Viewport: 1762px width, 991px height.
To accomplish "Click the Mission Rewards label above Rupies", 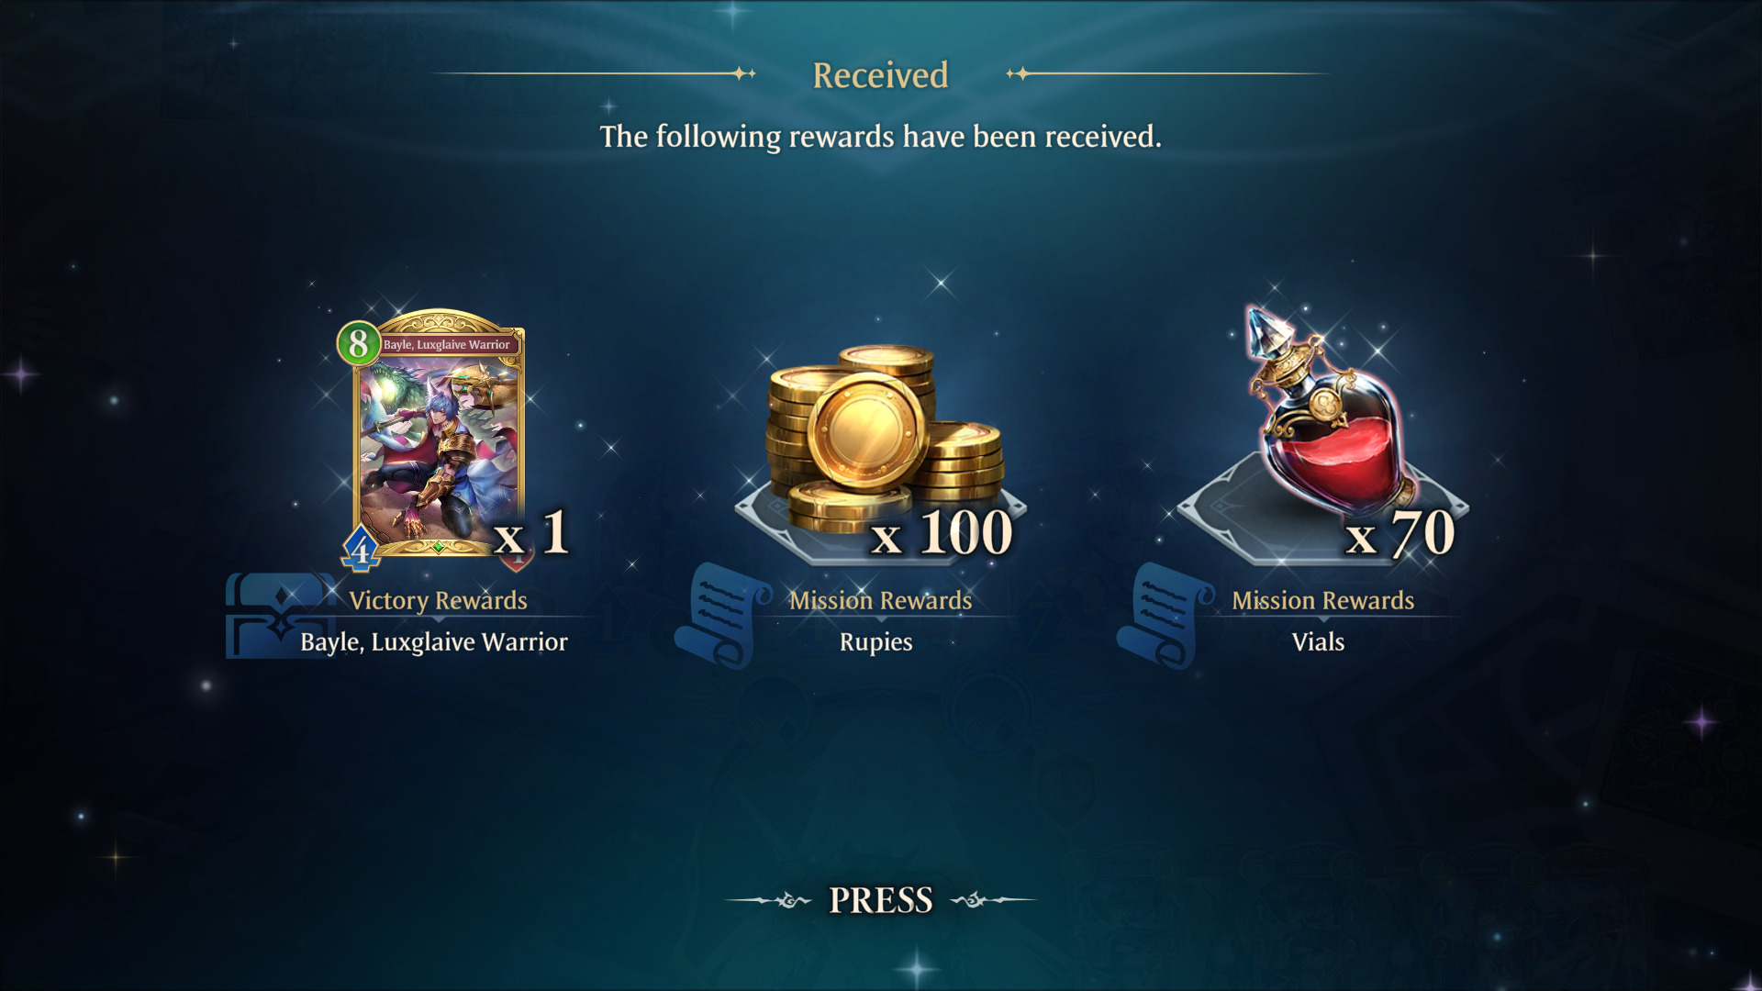I will 881,600.
